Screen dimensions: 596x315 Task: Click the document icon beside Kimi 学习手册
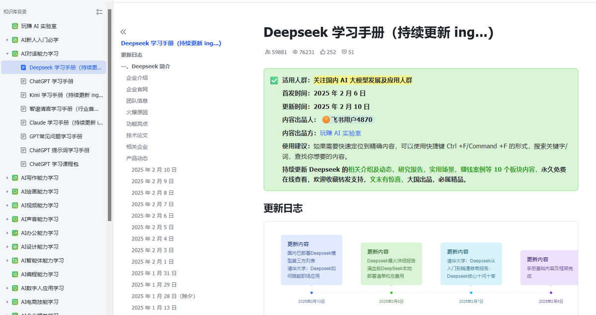[23, 95]
